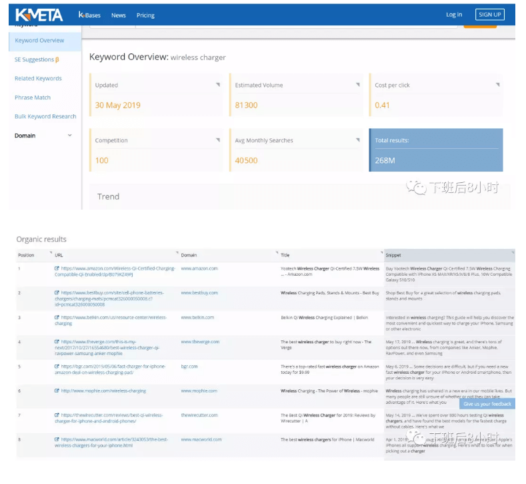This screenshot has width=526, height=484.
Task: Open the Pricing page from the top navigation
Action: click(145, 15)
